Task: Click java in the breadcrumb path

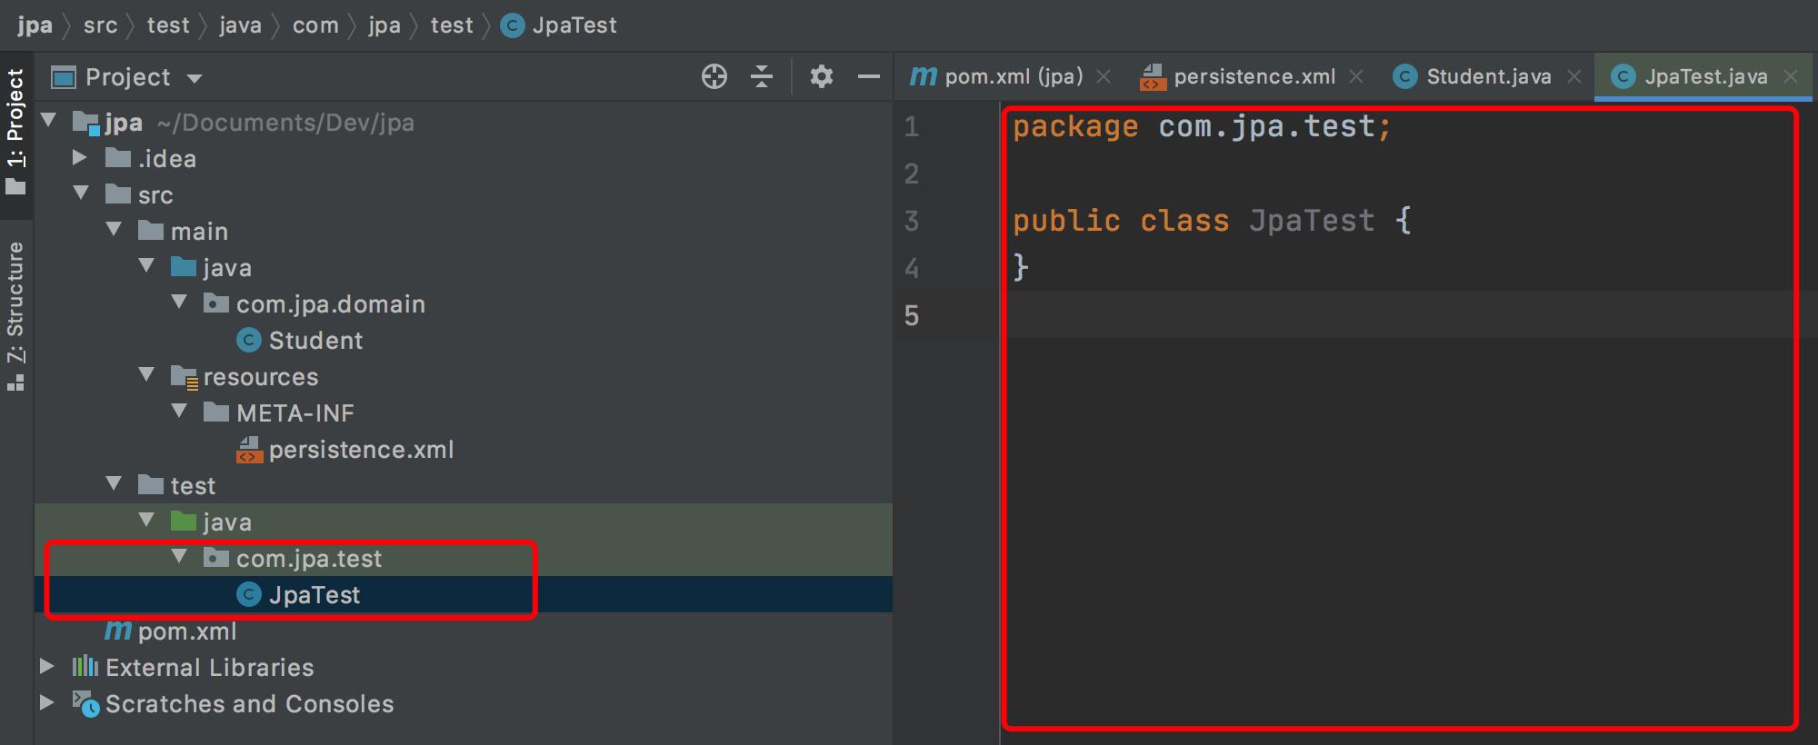Action: click(x=241, y=25)
